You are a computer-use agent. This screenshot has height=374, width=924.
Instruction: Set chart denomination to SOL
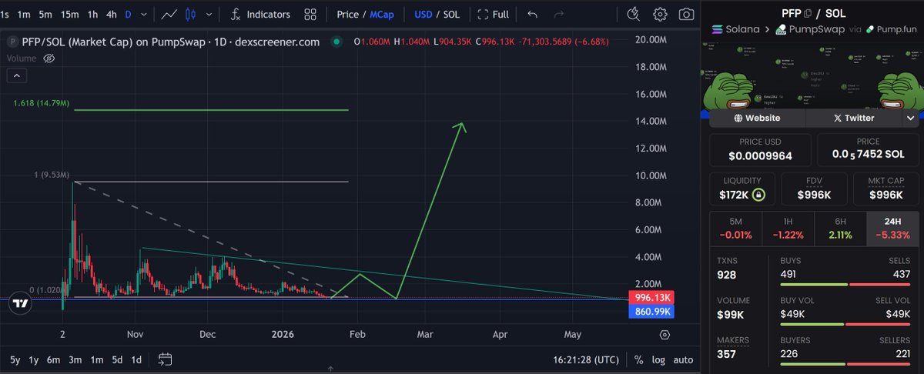[x=452, y=14]
